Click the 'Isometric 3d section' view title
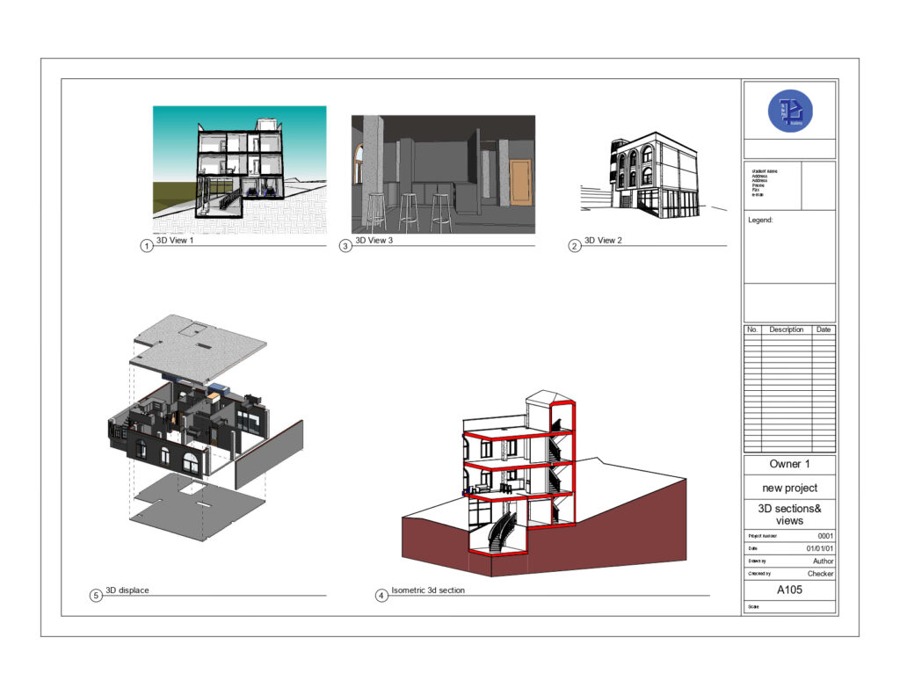900x695 pixels. point(428,590)
